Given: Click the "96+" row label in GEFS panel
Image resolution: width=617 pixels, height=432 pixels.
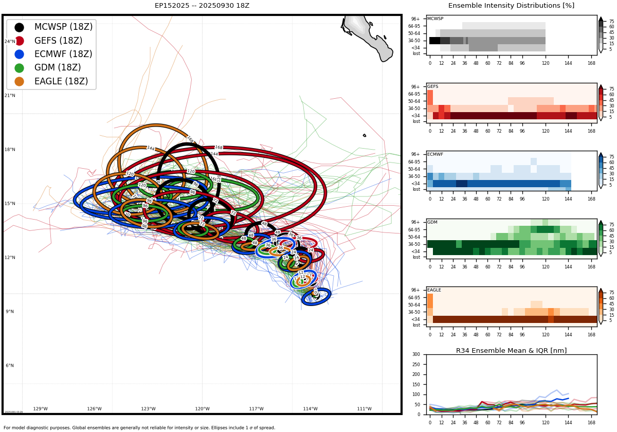Looking at the screenshot, I should (416, 87).
